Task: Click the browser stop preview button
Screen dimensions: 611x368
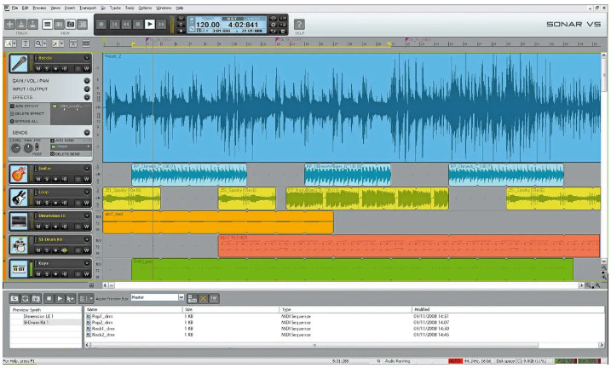Action: coord(49,299)
